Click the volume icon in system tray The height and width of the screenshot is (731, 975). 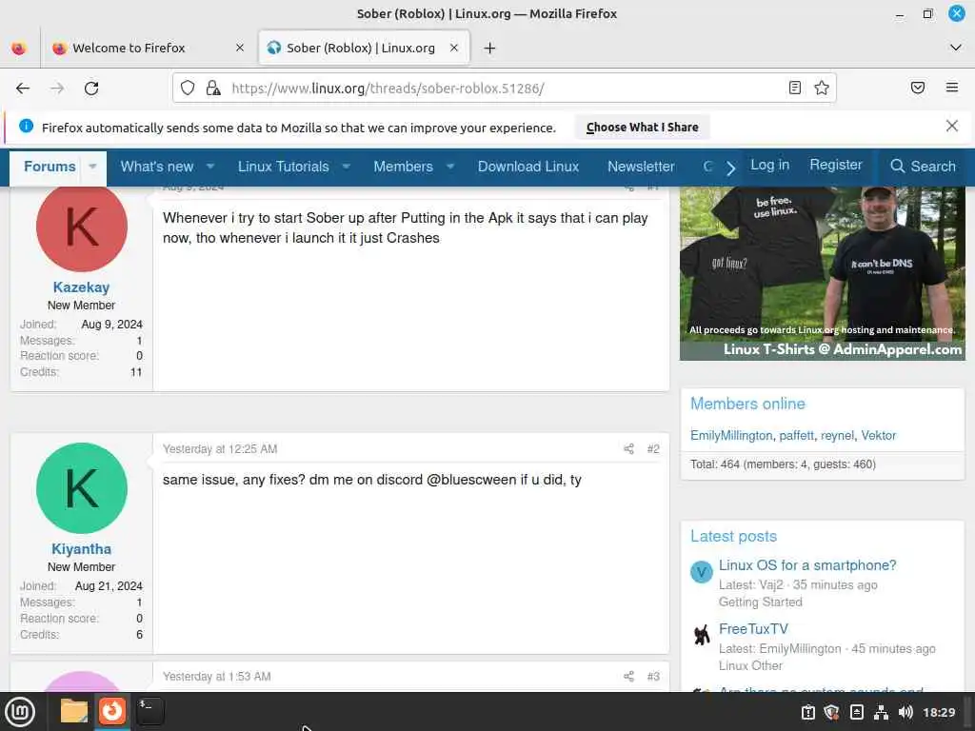tap(905, 712)
